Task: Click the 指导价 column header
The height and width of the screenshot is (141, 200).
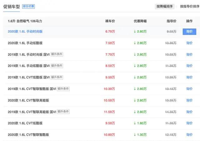Action: tap(172, 21)
